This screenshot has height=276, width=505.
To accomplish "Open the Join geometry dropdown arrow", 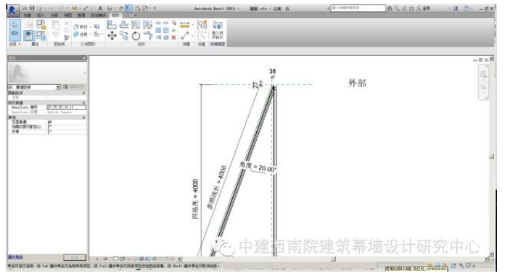I will 91,34.
